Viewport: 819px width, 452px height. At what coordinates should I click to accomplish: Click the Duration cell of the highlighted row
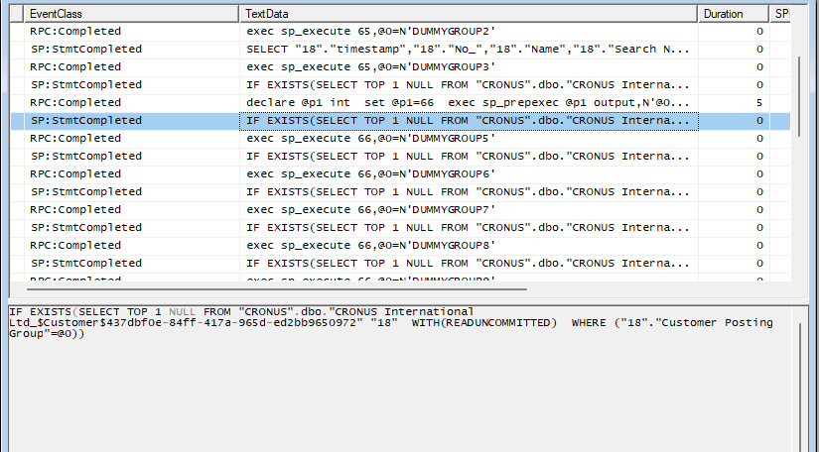click(x=734, y=120)
